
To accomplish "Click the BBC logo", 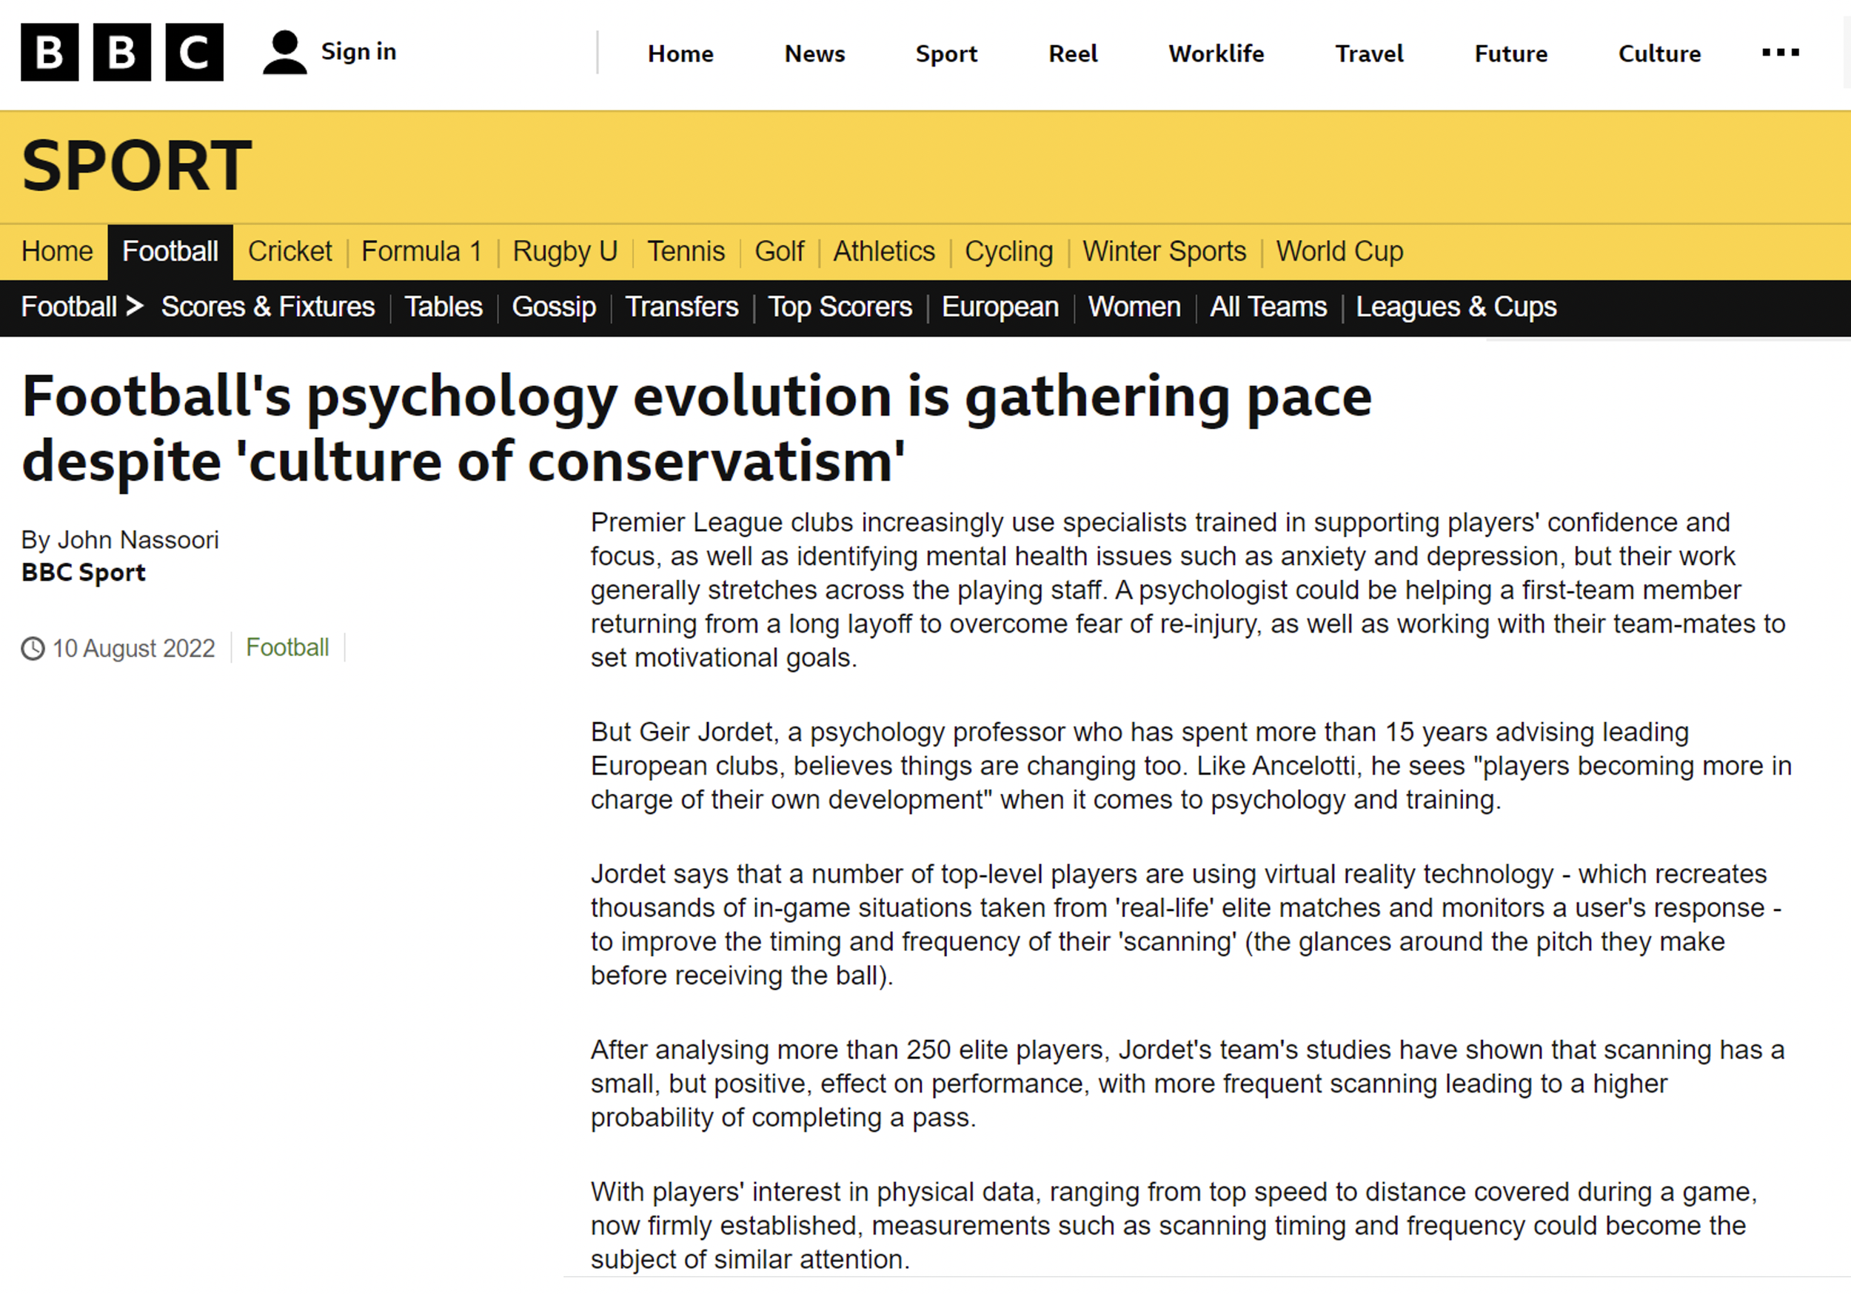I will pos(121,53).
